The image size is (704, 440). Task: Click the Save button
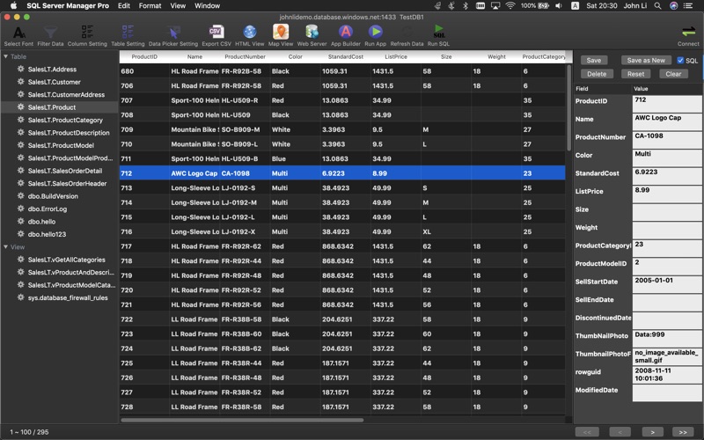[x=593, y=60]
